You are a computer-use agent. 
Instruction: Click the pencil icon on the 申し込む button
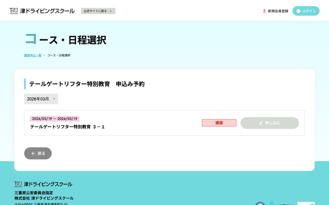click(x=261, y=123)
